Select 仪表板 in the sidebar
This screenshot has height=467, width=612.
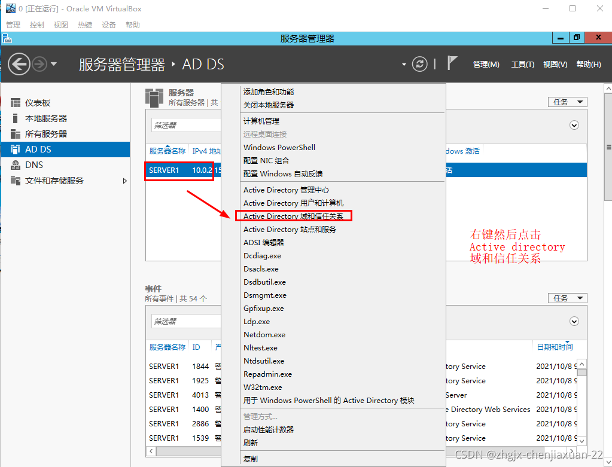point(66,103)
